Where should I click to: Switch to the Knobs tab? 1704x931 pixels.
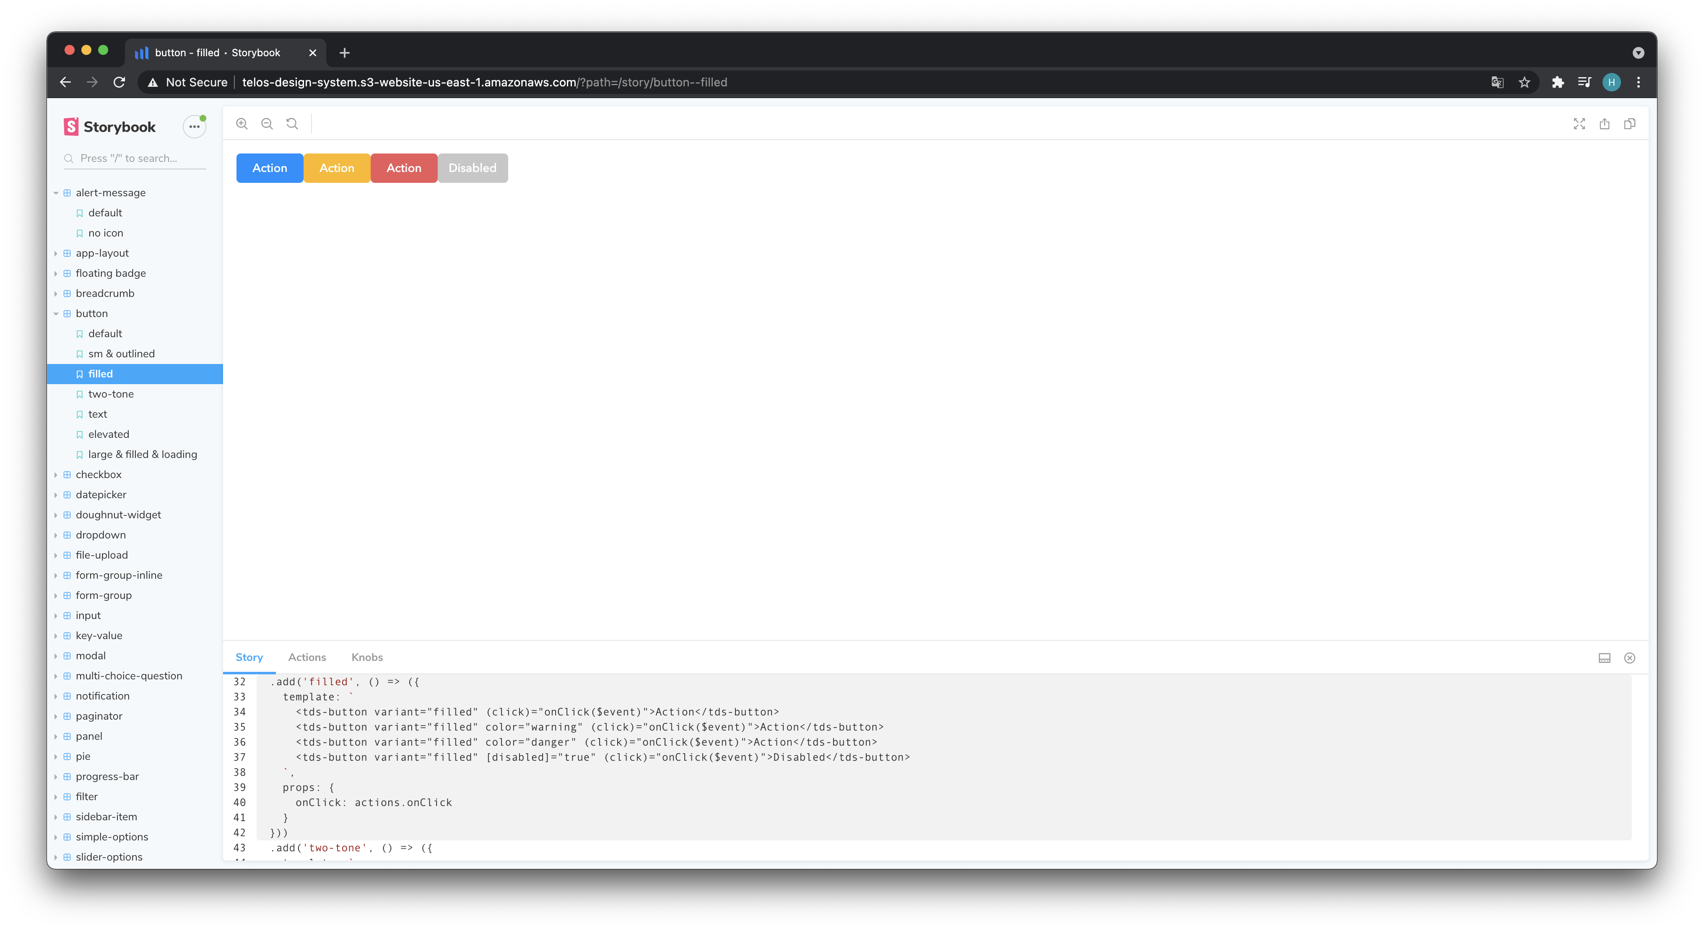[x=366, y=657]
